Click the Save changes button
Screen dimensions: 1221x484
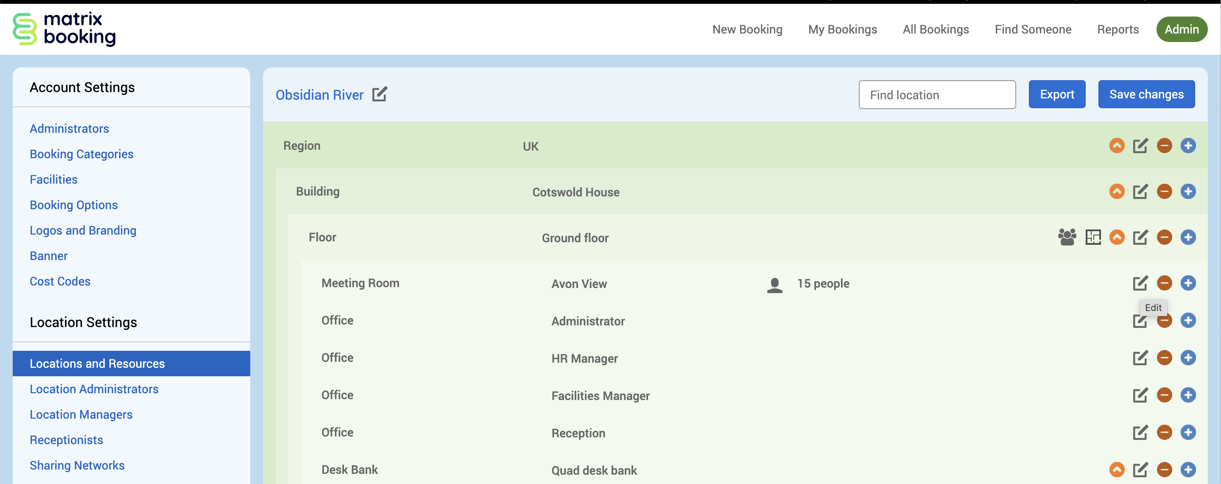point(1146,94)
